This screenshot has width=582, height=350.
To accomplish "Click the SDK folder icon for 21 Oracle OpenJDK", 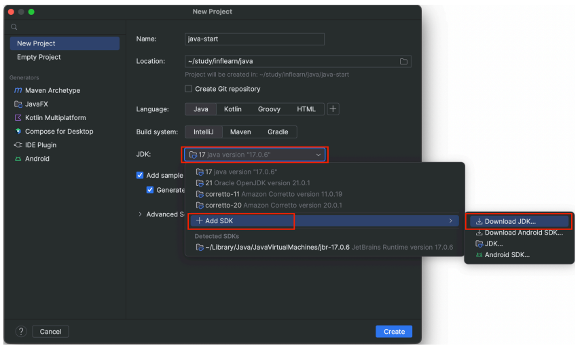I will [x=200, y=183].
